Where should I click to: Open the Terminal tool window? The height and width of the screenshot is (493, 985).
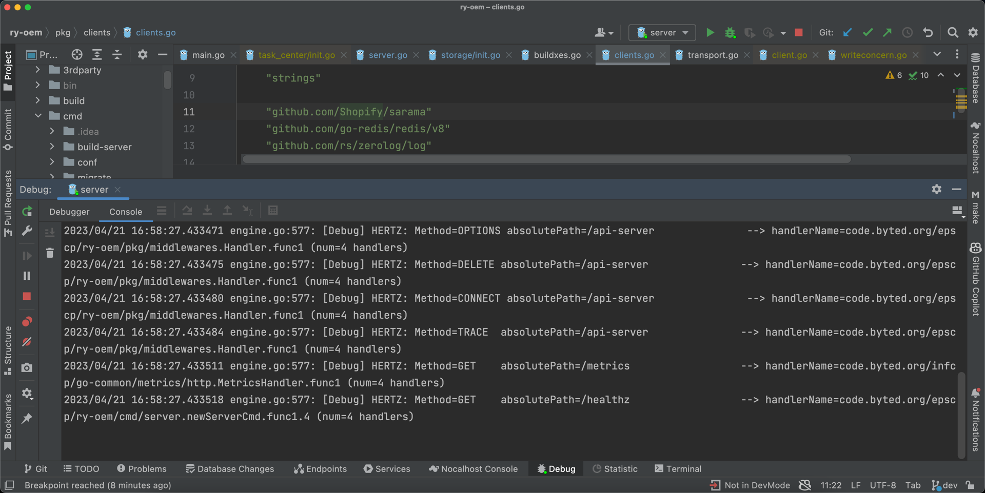coord(678,469)
